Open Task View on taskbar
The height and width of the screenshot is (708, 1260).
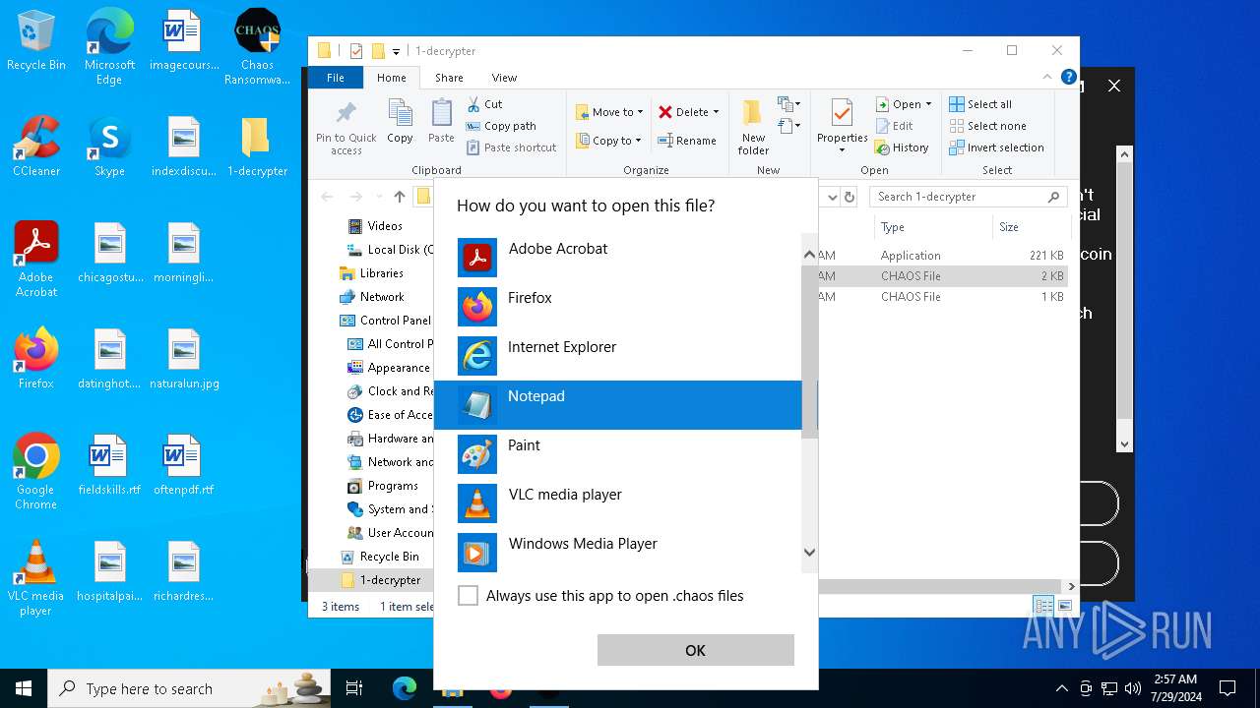pyautogui.click(x=354, y=688)
